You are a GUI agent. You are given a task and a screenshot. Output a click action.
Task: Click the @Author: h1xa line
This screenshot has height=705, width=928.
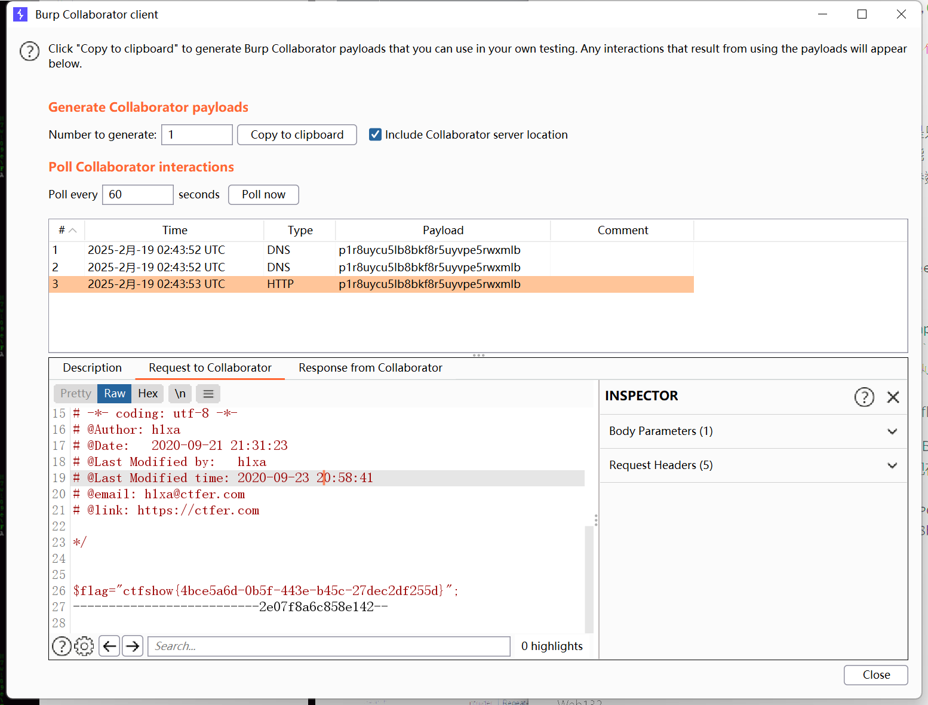point(127,430)
